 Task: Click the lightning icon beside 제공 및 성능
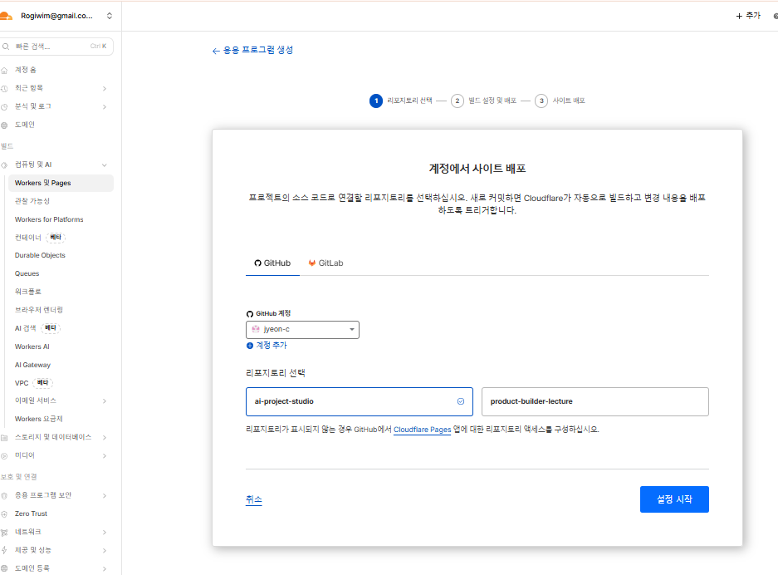point(4,550)
